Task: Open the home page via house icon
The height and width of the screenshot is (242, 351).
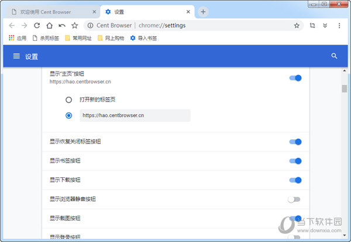Action: pos(50,26)
